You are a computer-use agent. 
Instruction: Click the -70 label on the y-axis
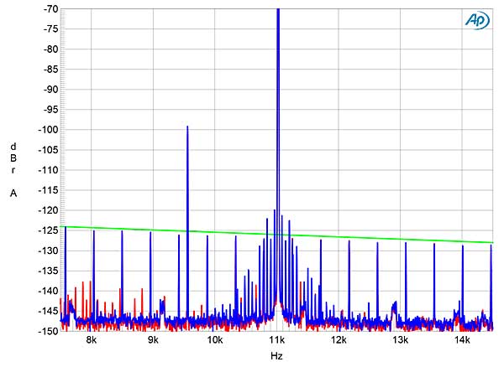point(50,9)
